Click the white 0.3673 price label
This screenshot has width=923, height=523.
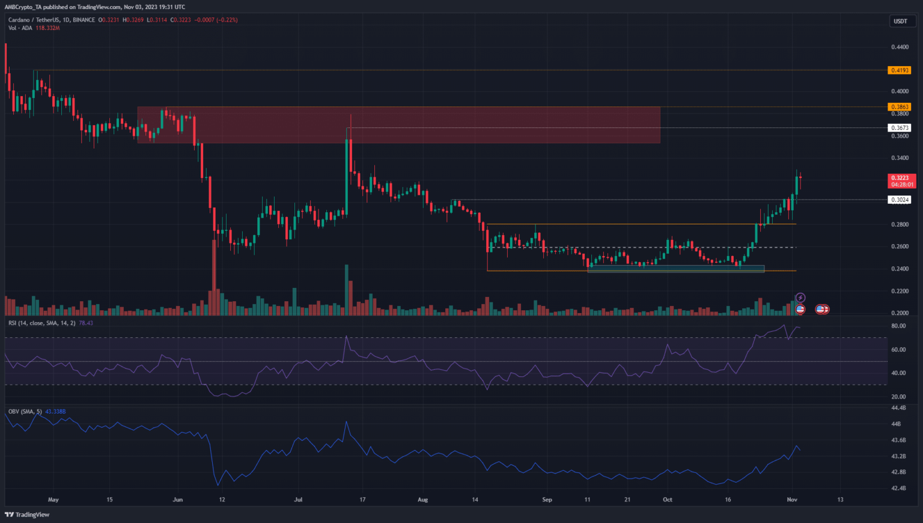click(899, 128)
